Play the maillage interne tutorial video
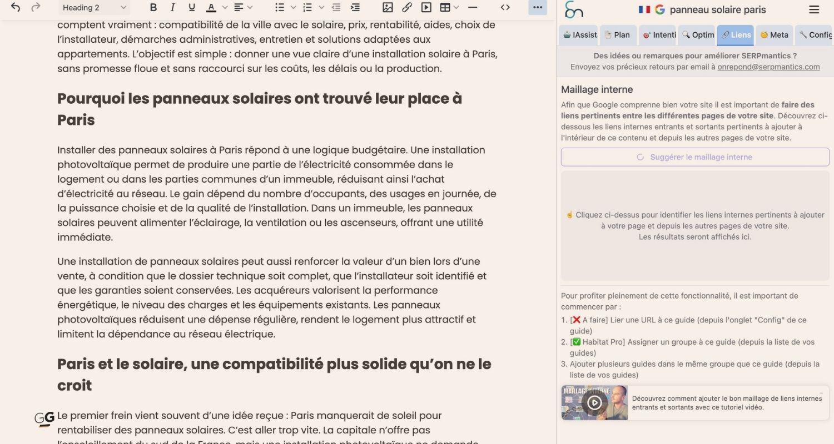The image size is (834, 444). 594,403
